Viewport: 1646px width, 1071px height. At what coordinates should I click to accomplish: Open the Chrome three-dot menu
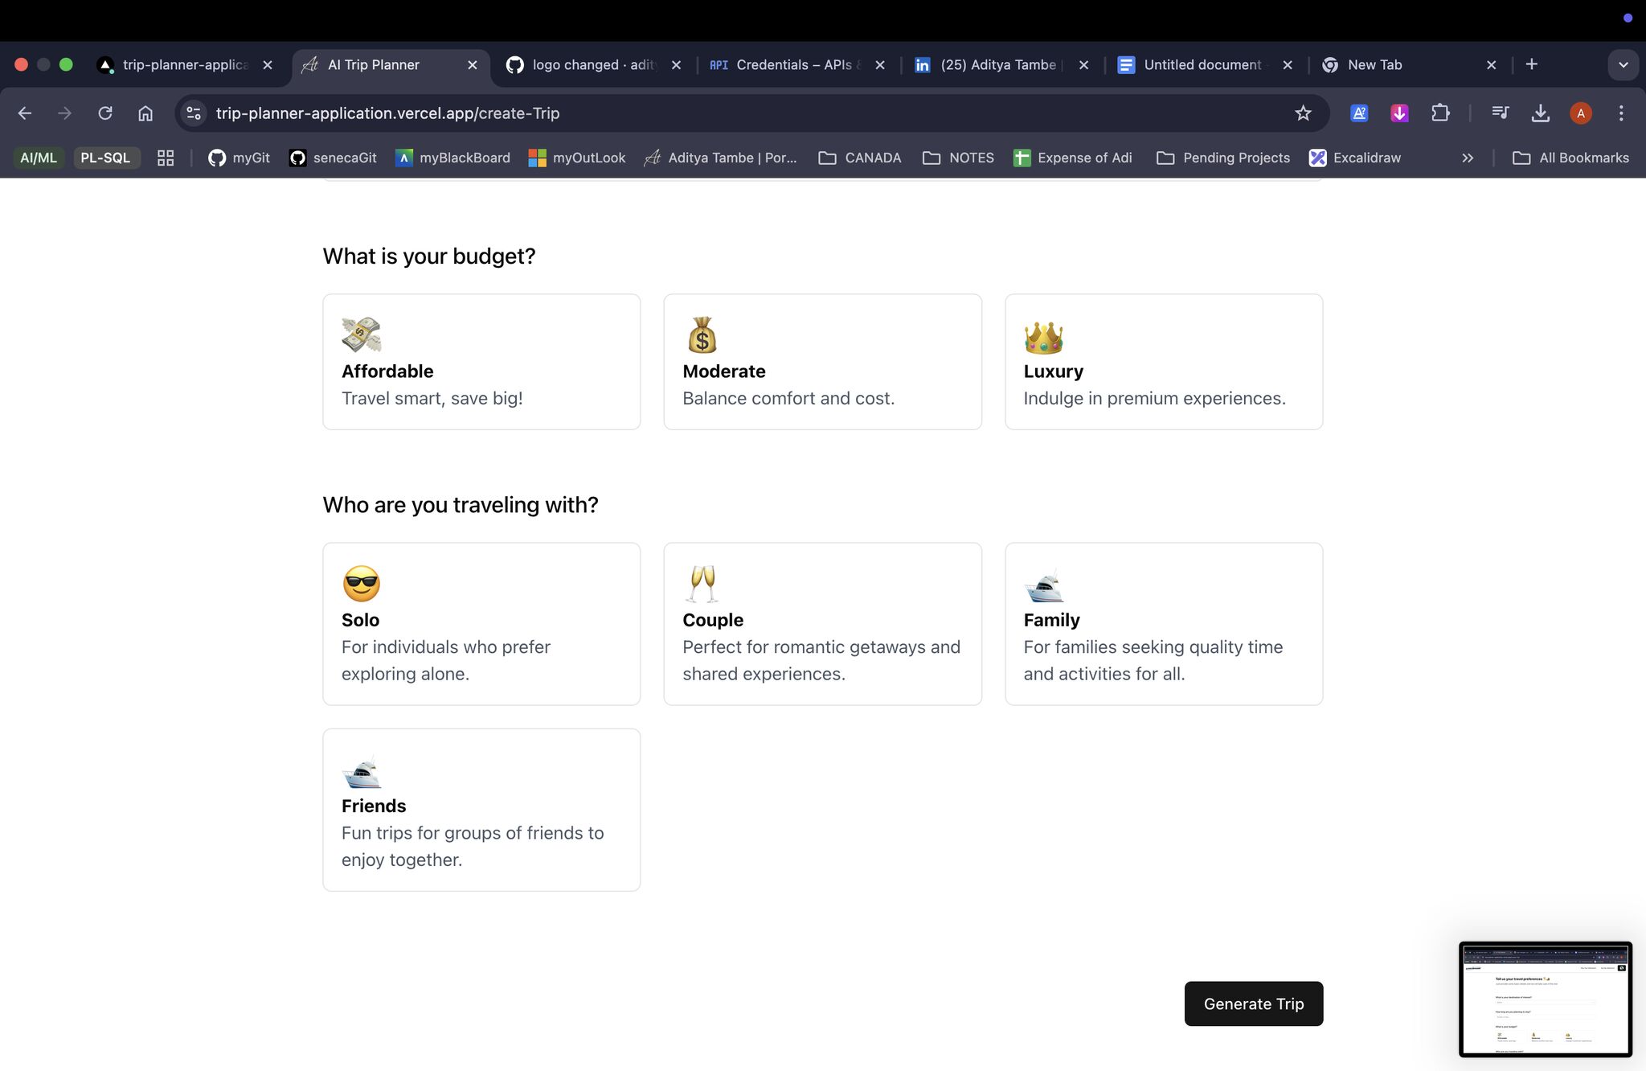(x=1621, y=113)
